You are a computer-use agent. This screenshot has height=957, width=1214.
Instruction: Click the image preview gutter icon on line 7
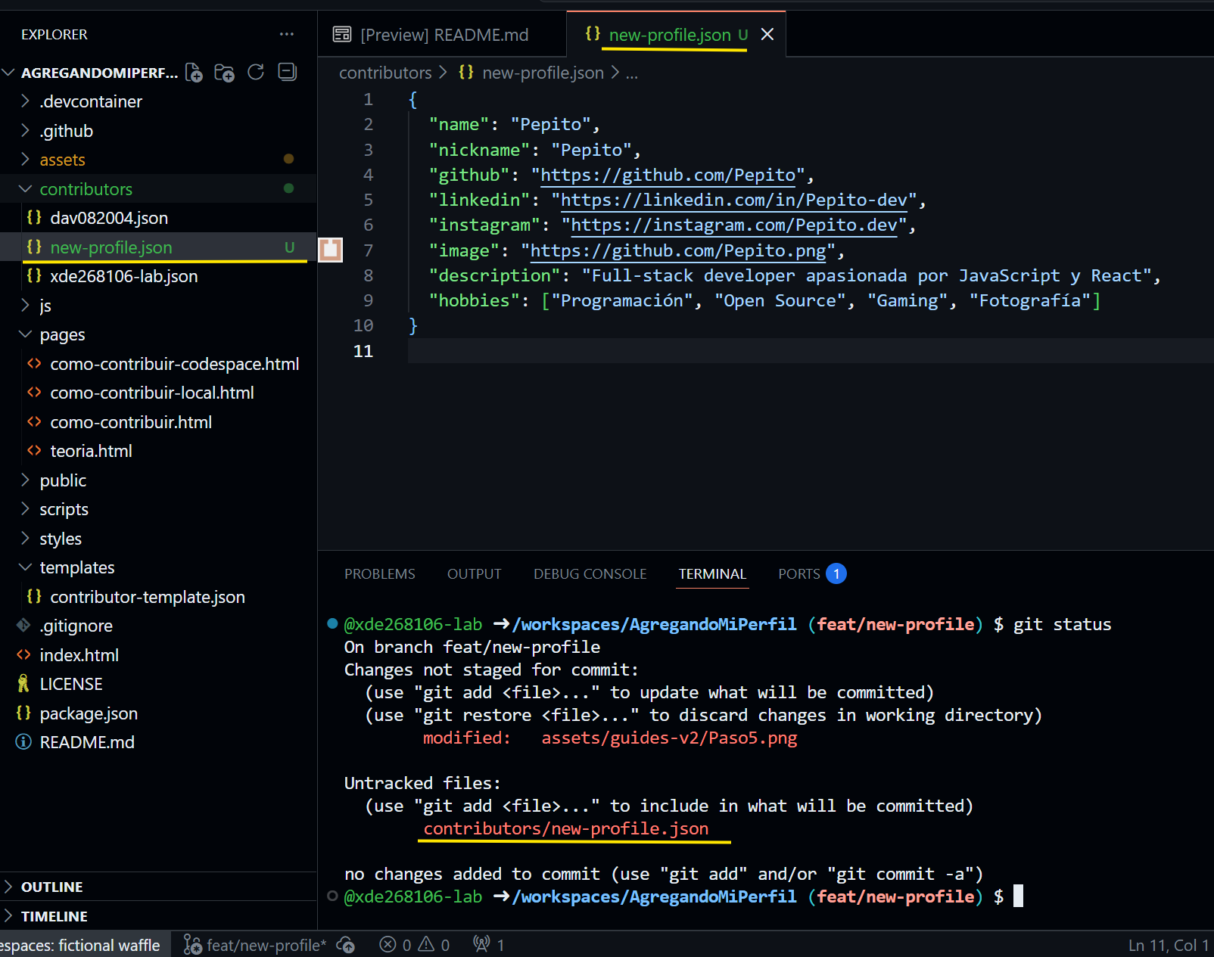tap(330, 250)
